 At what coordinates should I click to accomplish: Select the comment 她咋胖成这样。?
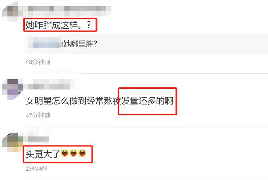[58, 25]
